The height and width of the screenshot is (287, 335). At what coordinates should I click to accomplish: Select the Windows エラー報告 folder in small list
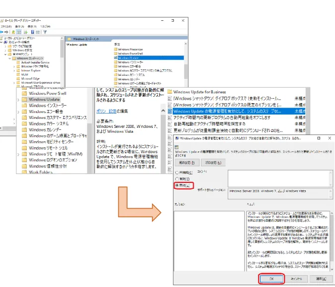(129, 66)
